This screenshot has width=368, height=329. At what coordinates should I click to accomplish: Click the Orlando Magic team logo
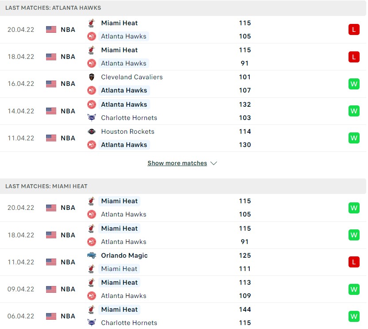coord(92,255)
